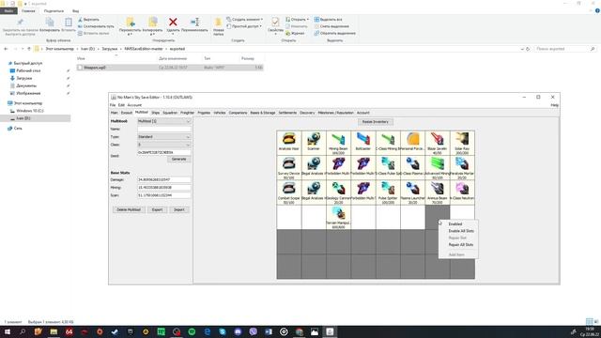This screenshot has width=601, height=338.
Task: Click the Export button
Action: 157,210
